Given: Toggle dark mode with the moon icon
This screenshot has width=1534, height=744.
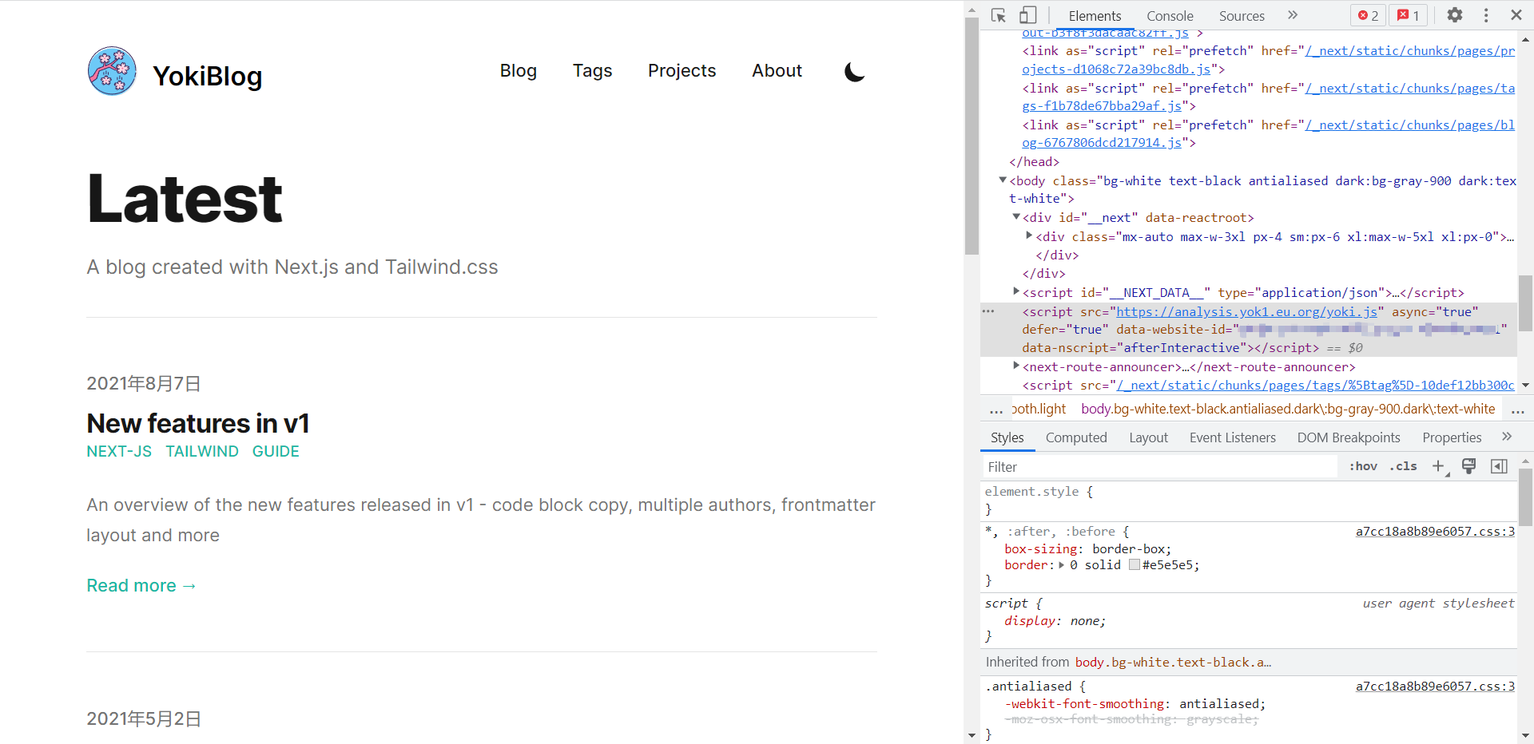Looking at the screenshot, I should click(x=854, y=71).
